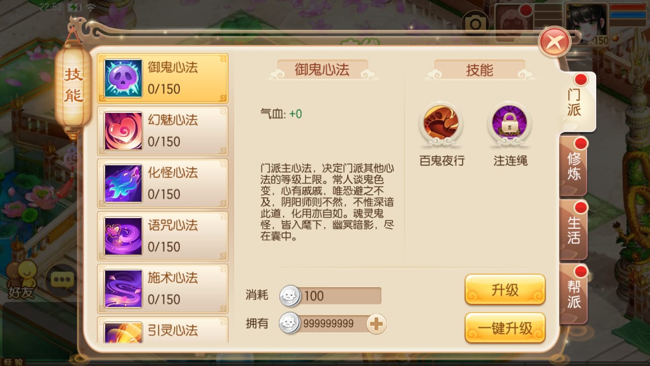Screen dimensions: 650x366
Task: Select the partially visible 引灵心法 entry
Action: pos(162,330)
